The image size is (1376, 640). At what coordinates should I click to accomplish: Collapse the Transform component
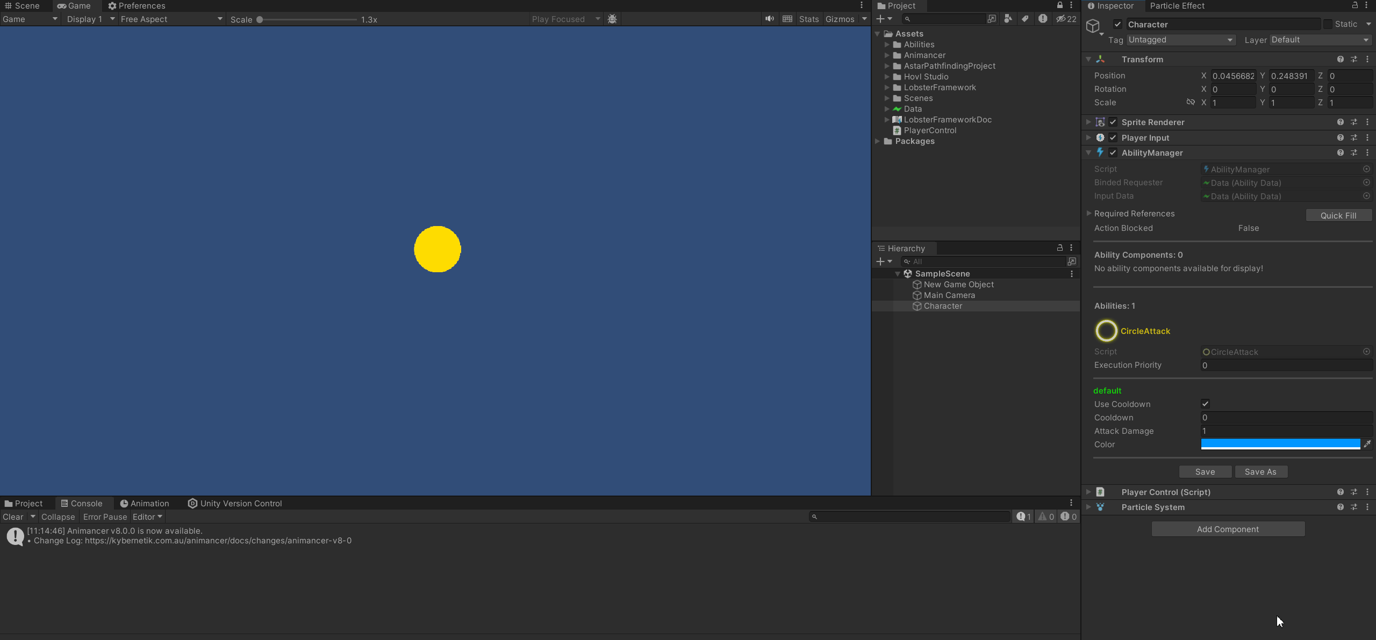pyautogui.click(x=1088, y=59)
